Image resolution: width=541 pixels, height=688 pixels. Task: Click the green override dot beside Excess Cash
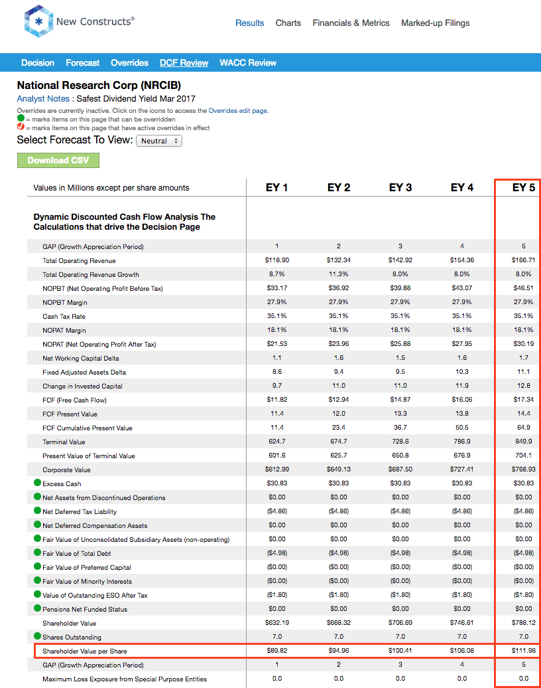coord(38,483)
